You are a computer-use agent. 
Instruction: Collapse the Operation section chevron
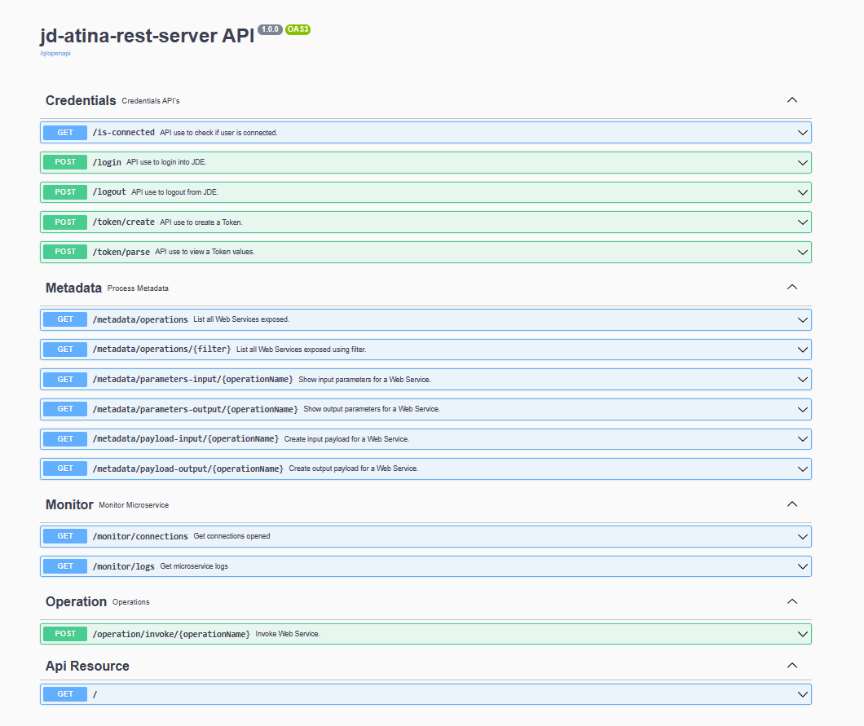[x=791, y=601]
